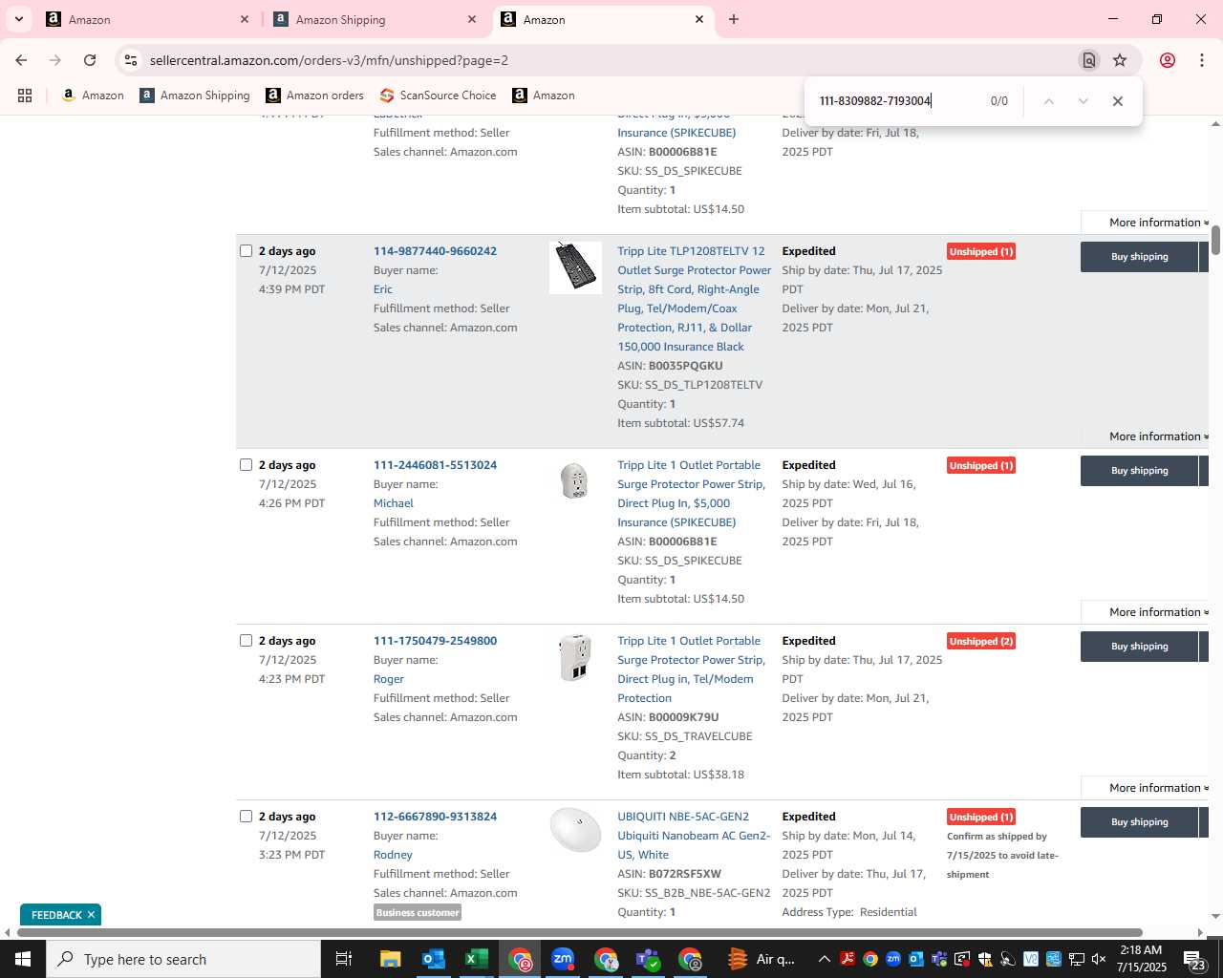Open order 112-6667890-9313824 details
Image resolution: width=1223 pixels, height=978 pixels.
pyautogui.click(x=435, y=817)
